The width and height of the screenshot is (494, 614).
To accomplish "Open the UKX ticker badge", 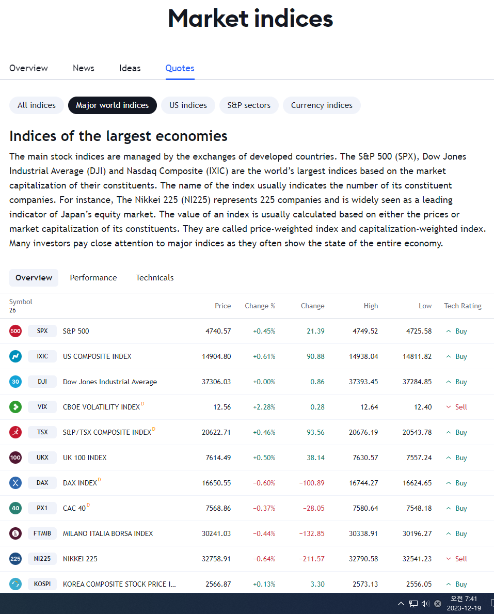I will [42, 458].
